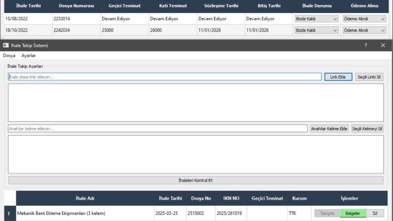Open Belgeler for Mekanik Bant Ekleme row

click(x=353, y=213)
